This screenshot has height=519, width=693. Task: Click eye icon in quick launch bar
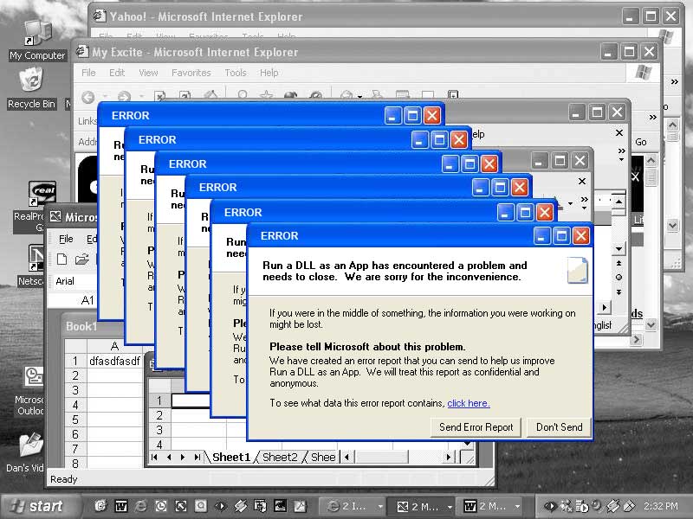pyautogui.click(x=220, y=506)
